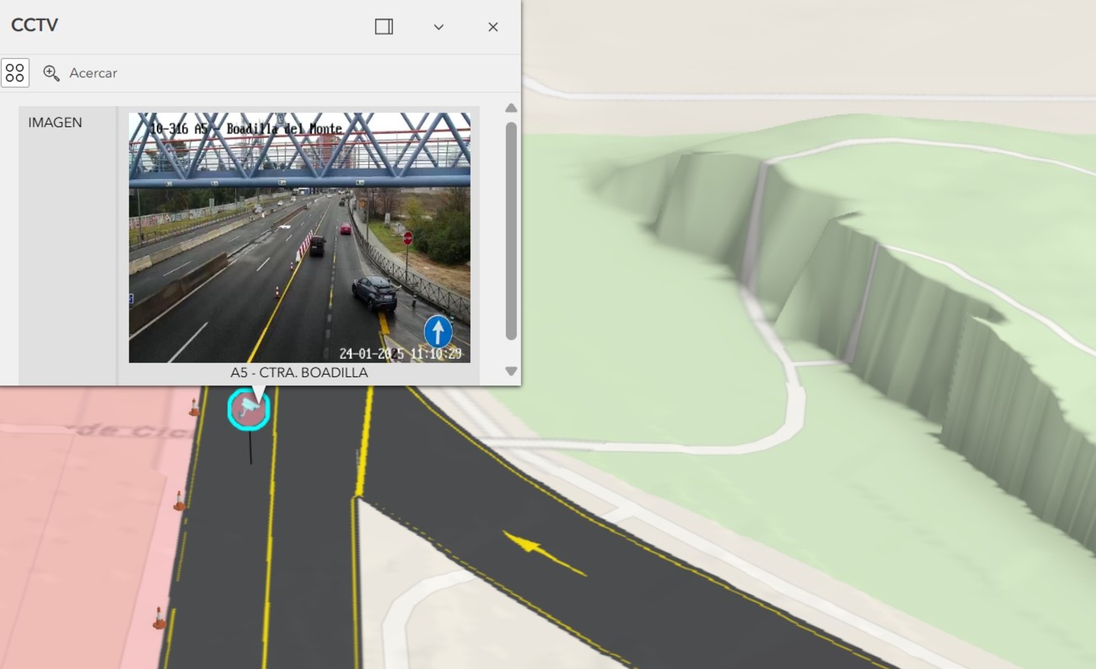Viewport: 1096px width, 669px height.
Task: Click the CCTV popup title
Action: point(35,26)
